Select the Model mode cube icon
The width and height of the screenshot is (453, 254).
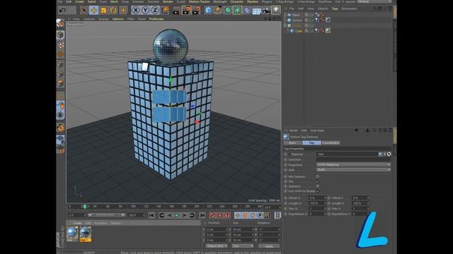click(x=60, y=35)
